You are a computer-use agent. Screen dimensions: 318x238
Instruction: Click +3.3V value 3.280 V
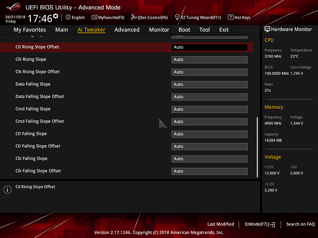coord(271,190)
